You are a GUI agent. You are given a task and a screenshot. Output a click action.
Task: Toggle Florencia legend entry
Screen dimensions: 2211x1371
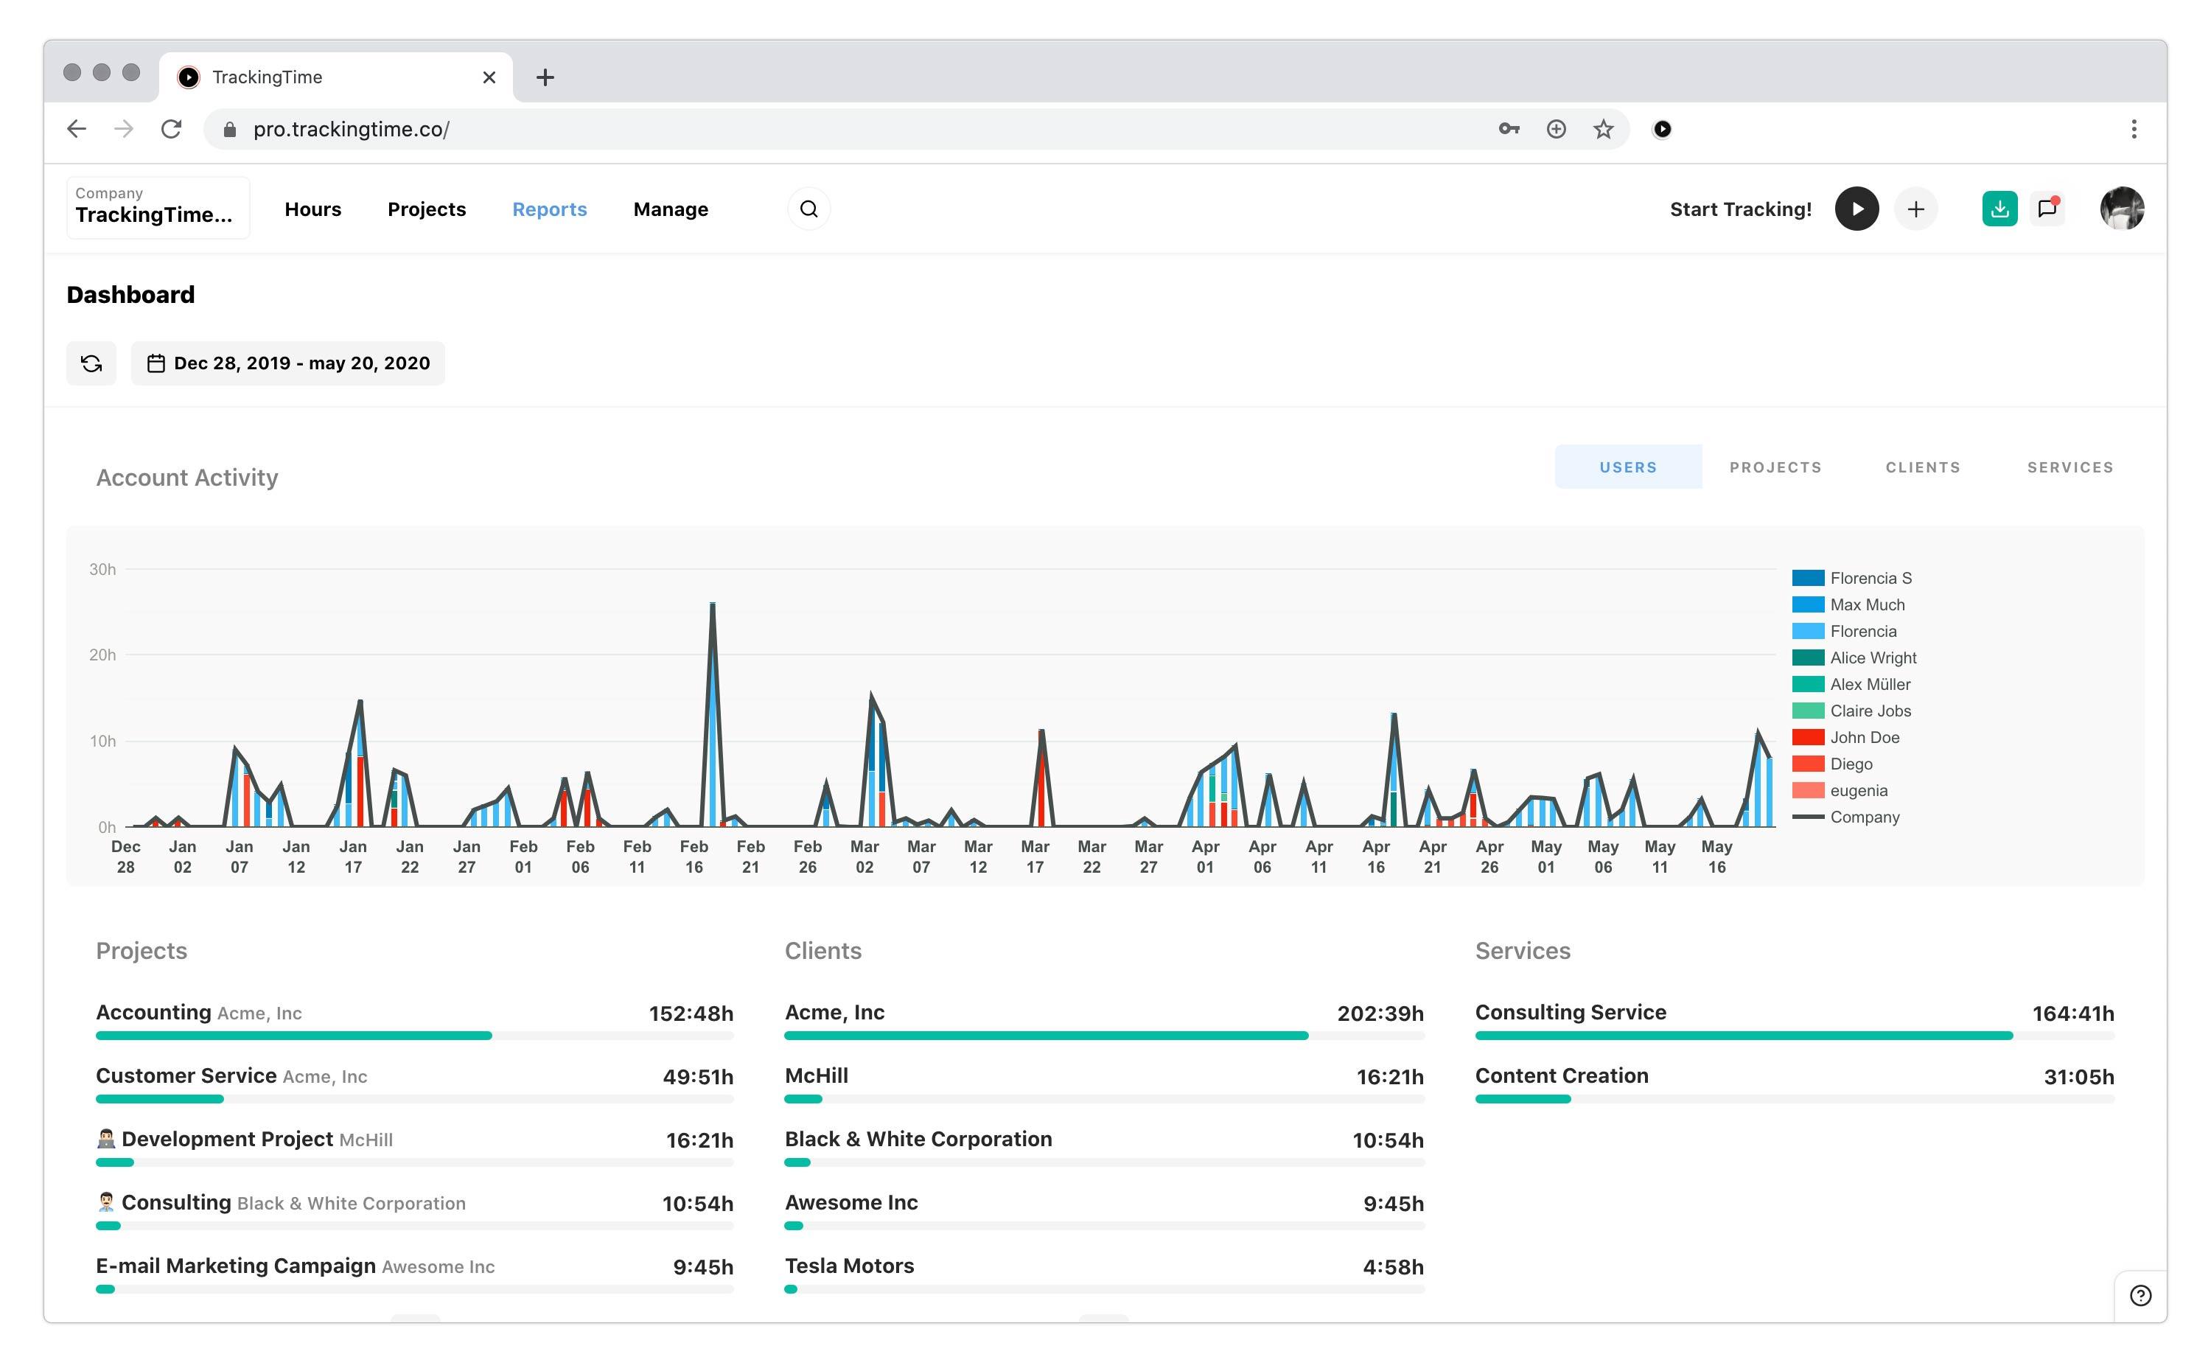[x=1844, y=631]
